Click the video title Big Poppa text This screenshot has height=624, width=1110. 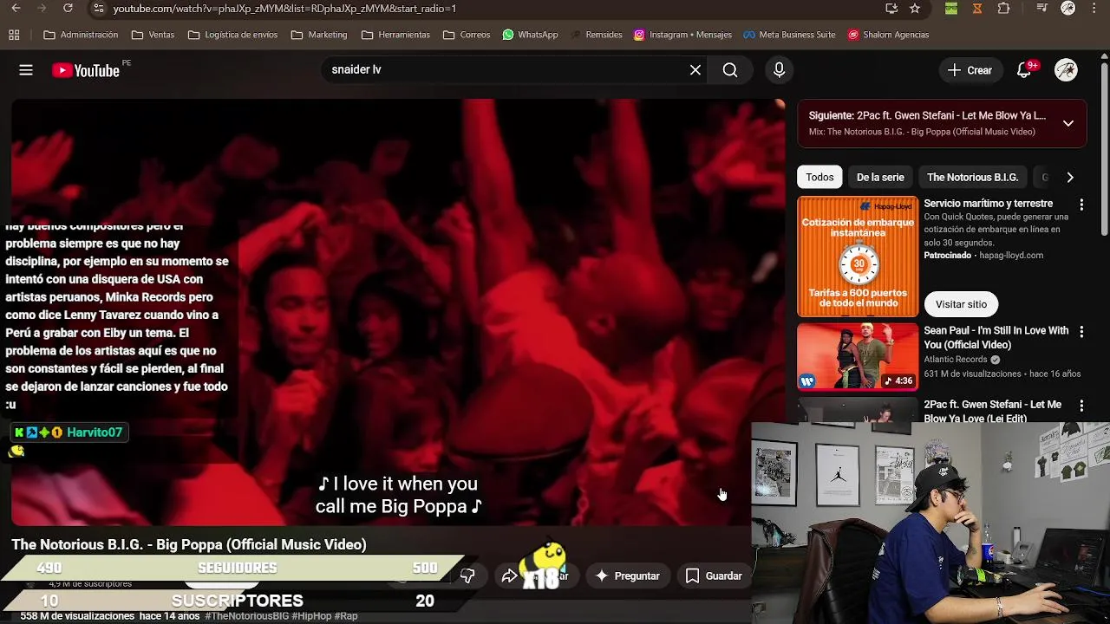click(x=189, y=544)
